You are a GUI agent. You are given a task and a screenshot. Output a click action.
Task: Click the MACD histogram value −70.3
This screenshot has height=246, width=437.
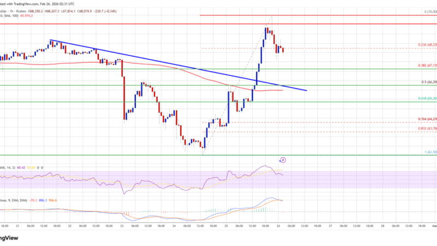coord(33,200)
